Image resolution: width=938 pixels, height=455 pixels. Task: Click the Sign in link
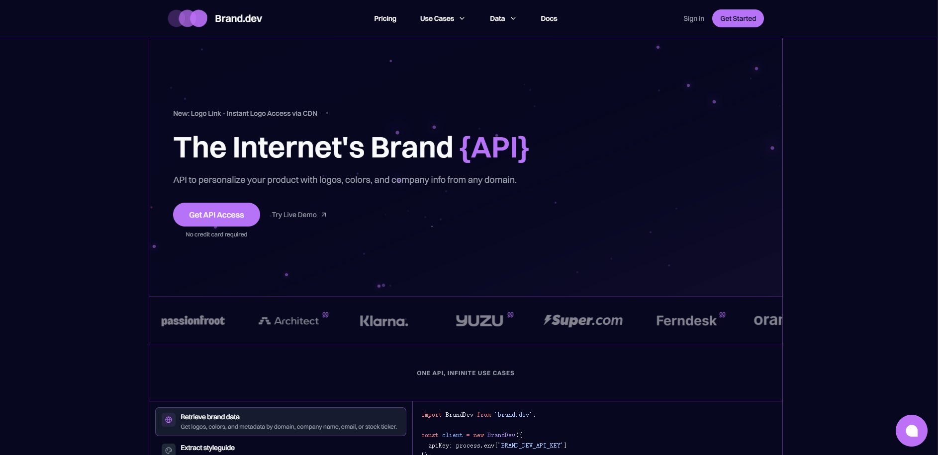tap(693, 18)
